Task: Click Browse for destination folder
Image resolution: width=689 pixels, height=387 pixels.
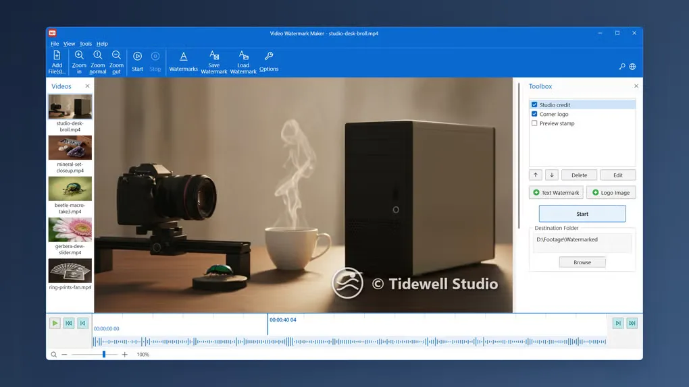Action: pyautogui.click(x=582, y=262)
